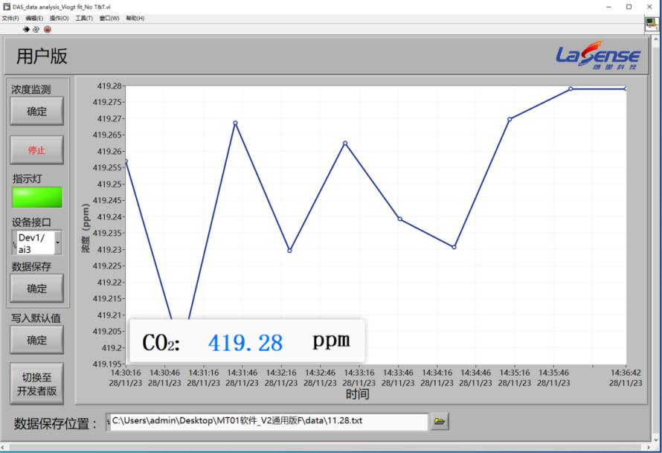The width and height of the screenshot is (662, 453).
Task: Open the 帮助(H) menu
Action: pos(135,18)
